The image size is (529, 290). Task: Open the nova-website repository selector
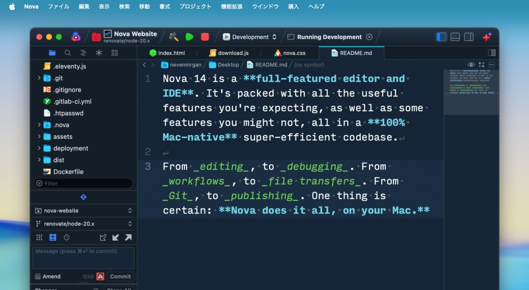point(83,211)
